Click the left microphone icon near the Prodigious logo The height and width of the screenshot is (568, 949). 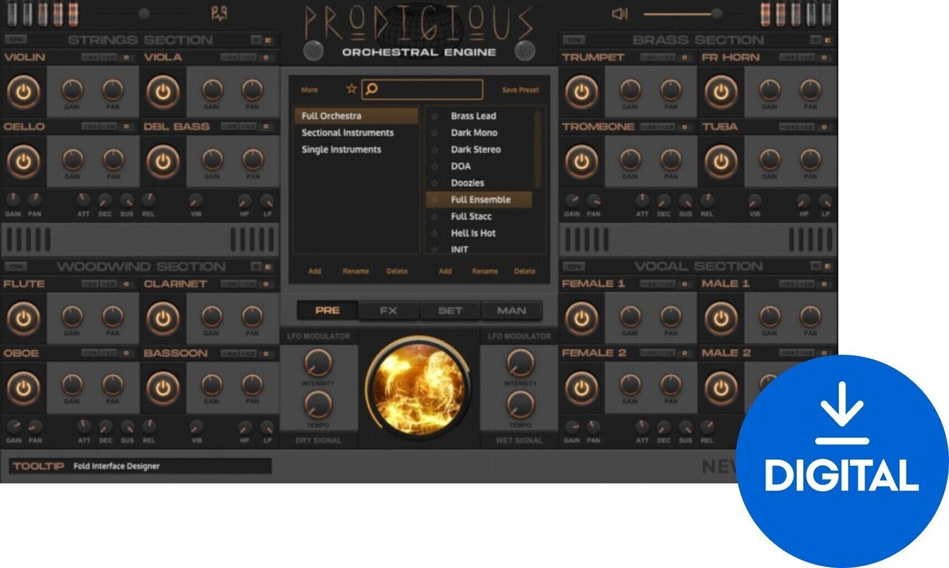coord(313,52)
